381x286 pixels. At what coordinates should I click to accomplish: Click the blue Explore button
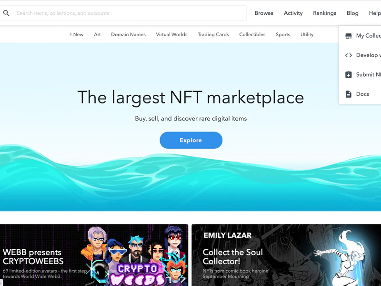pyautogui.click(x=191, y=140)
